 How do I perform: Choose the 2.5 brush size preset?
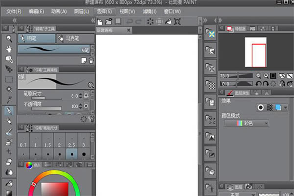(x=73, y=146)
